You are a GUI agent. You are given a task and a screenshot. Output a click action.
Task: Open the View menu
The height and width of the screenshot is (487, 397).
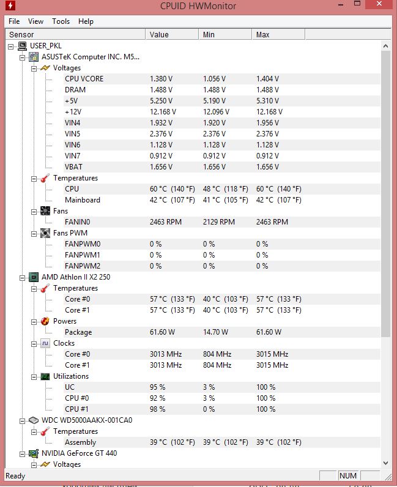pos(35,21)
